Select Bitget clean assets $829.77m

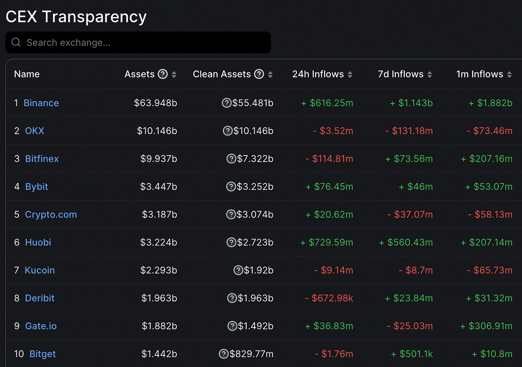click(251, 354)
